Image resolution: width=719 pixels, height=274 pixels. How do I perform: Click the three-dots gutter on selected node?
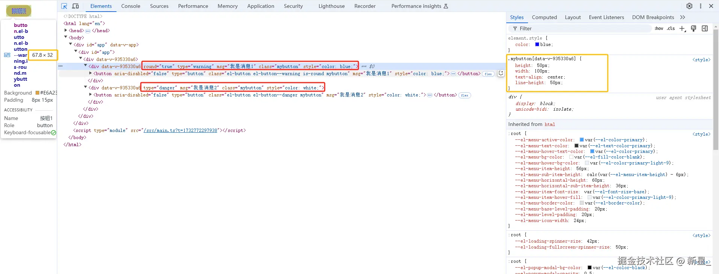(x=60, y=66)
